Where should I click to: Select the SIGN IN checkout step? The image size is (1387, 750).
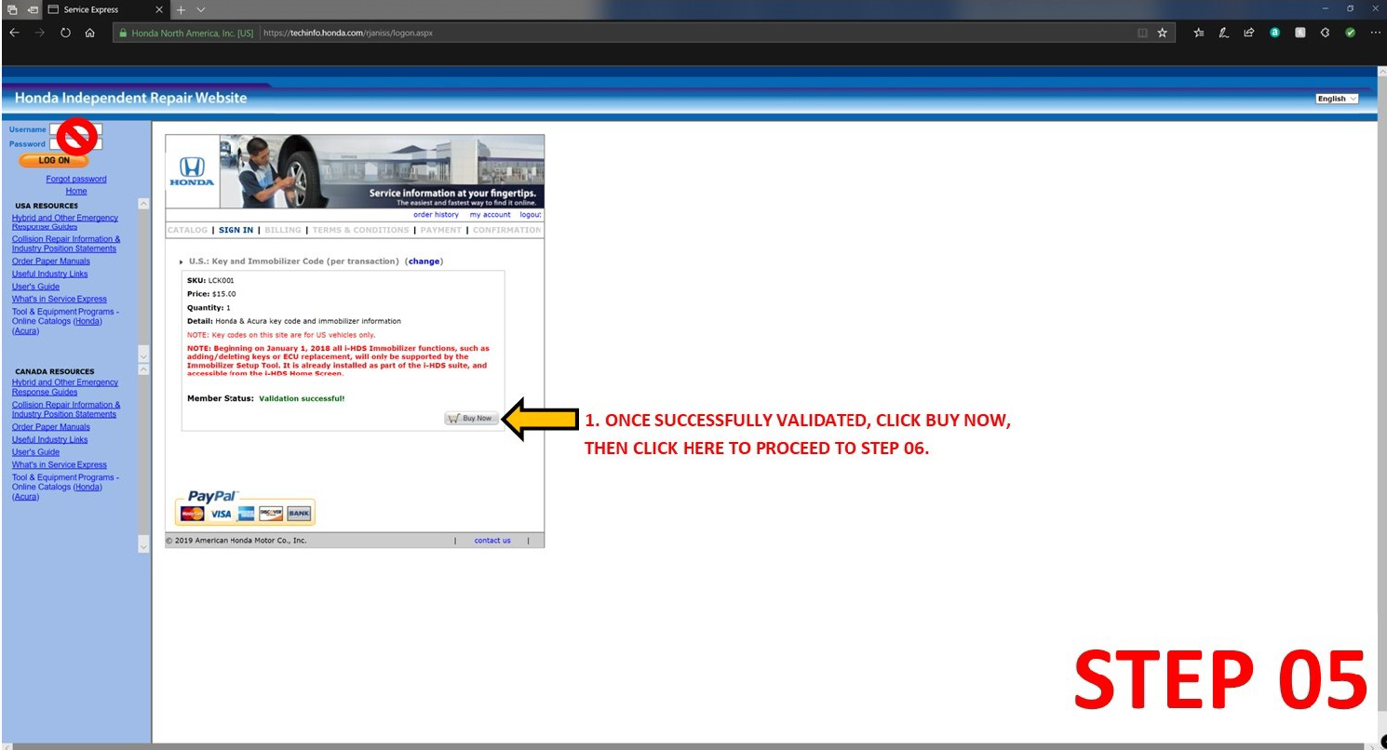pos(236,230)
